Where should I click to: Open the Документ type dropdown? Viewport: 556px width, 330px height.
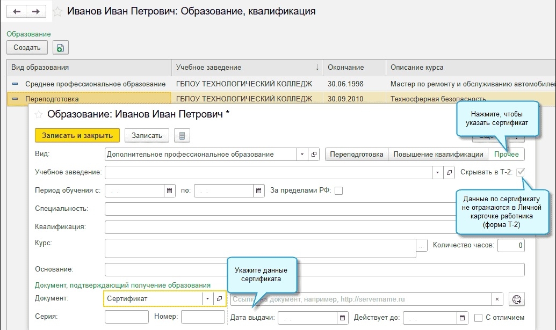[207, 299]
